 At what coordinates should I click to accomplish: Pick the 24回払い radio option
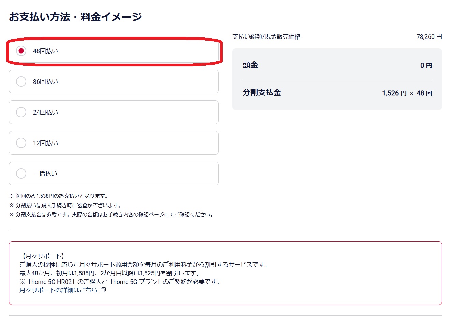click(114, 112)
